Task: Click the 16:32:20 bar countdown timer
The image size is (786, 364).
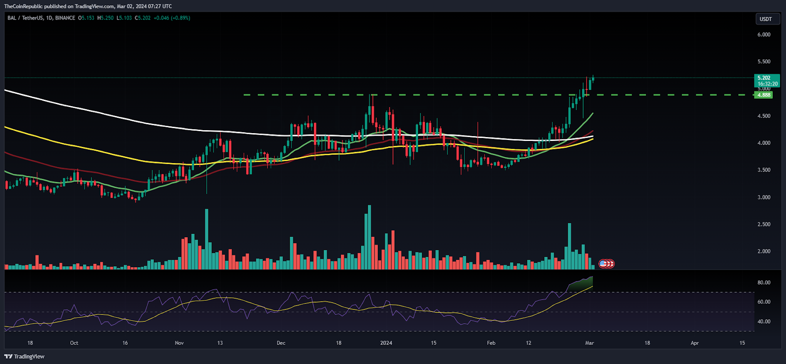Action: click(x=767, y=84)
